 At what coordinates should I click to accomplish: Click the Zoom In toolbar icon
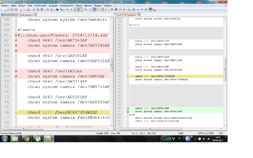coord(67,10)
